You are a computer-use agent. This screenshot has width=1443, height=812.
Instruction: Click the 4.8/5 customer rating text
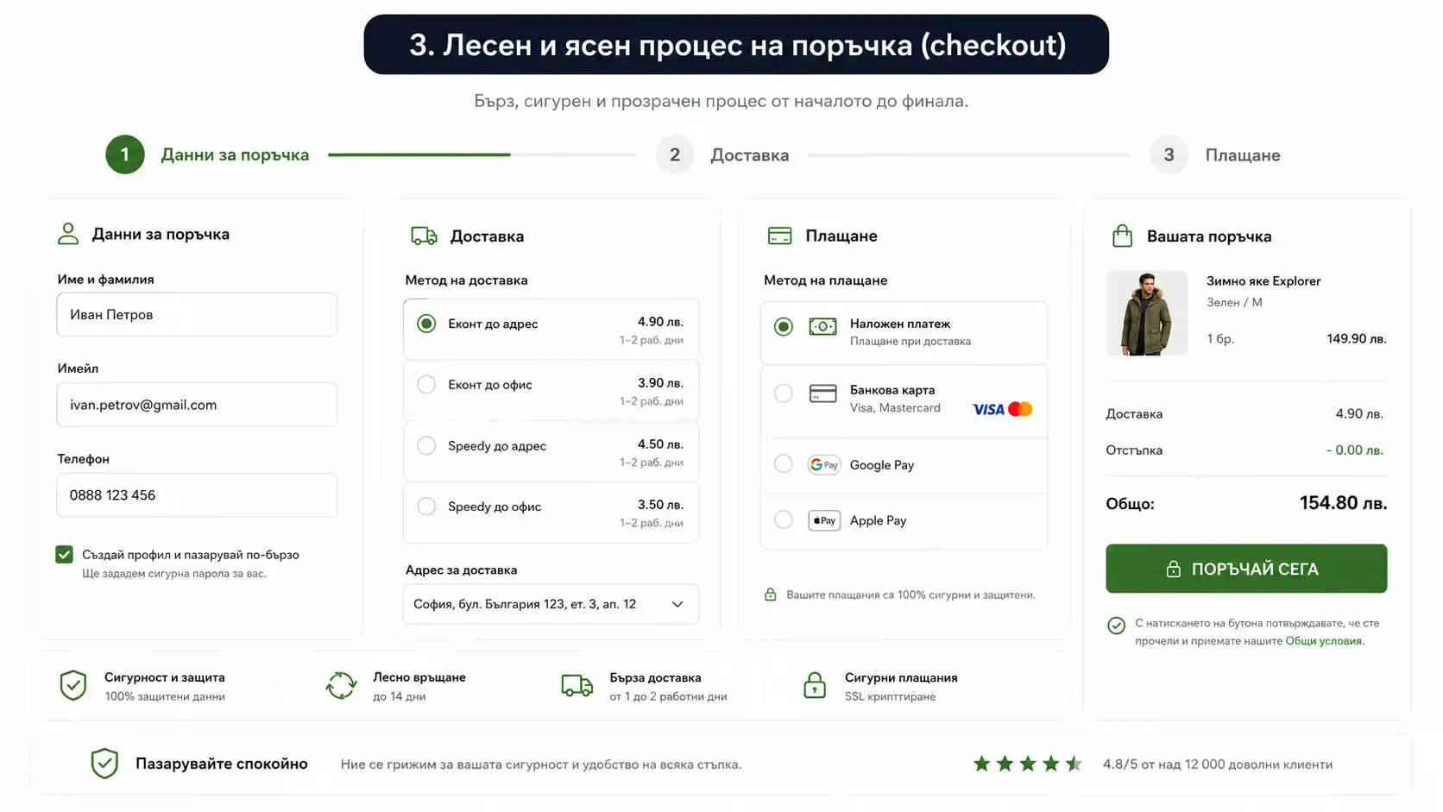[1218, 764]
